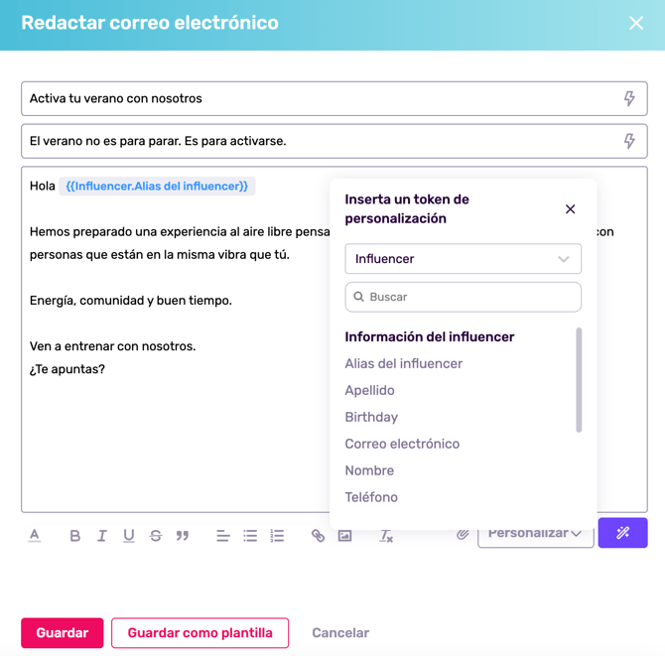Open the text color picker
665x656 pixels.
point(35,536)
